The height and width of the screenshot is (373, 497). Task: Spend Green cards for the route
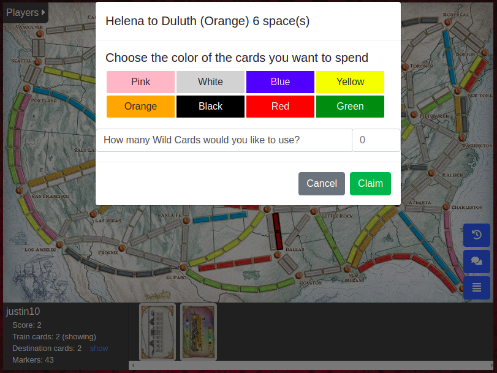coord(350,106)
